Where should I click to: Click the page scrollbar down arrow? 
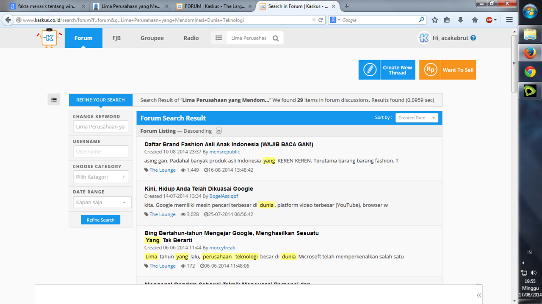pyautogui.click(x=514, y=301)
